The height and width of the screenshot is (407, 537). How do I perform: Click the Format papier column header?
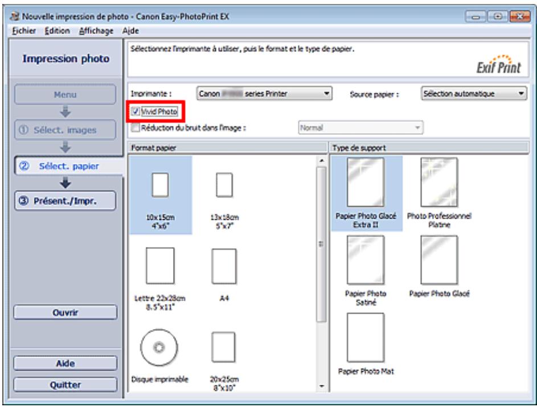tap(227, 148)
